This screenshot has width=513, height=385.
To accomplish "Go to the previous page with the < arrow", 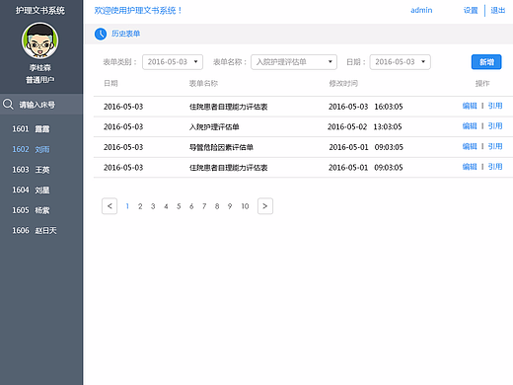I will pos(110,206).
